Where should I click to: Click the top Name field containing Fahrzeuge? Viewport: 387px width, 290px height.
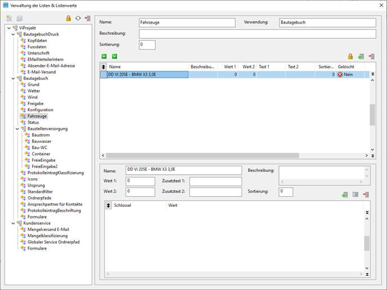coord(187,22)
